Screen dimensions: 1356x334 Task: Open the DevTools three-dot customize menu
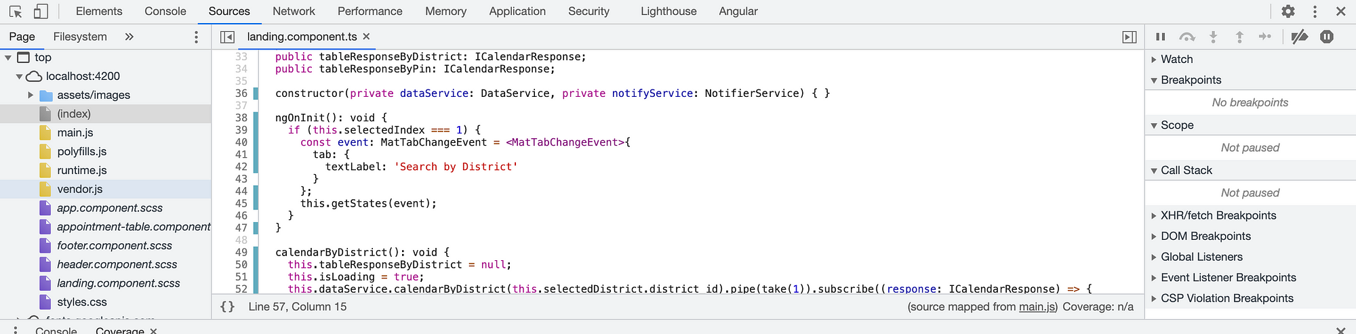pyautogui.click(x=1315, y=12)
